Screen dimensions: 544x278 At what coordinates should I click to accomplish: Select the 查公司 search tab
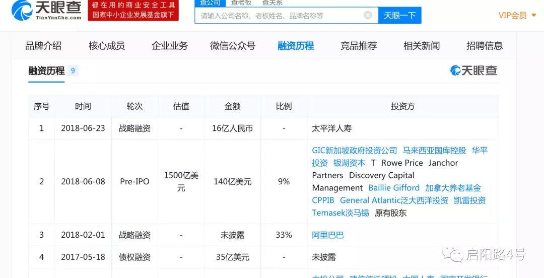point(210,3)
